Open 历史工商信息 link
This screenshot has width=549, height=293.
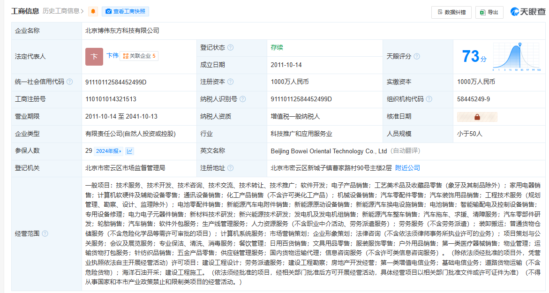tap(63, 11)
